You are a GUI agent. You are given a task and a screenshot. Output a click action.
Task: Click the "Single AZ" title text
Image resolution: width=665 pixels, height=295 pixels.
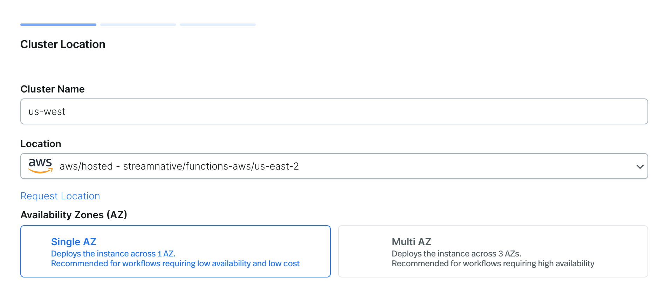(x=74, y=242)
